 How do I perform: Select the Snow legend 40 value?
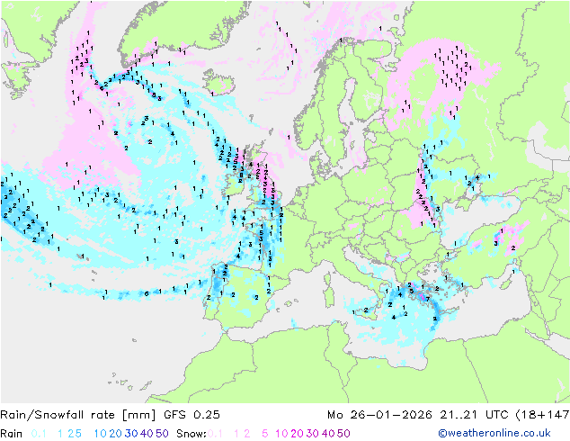click(x=328, y=434)
